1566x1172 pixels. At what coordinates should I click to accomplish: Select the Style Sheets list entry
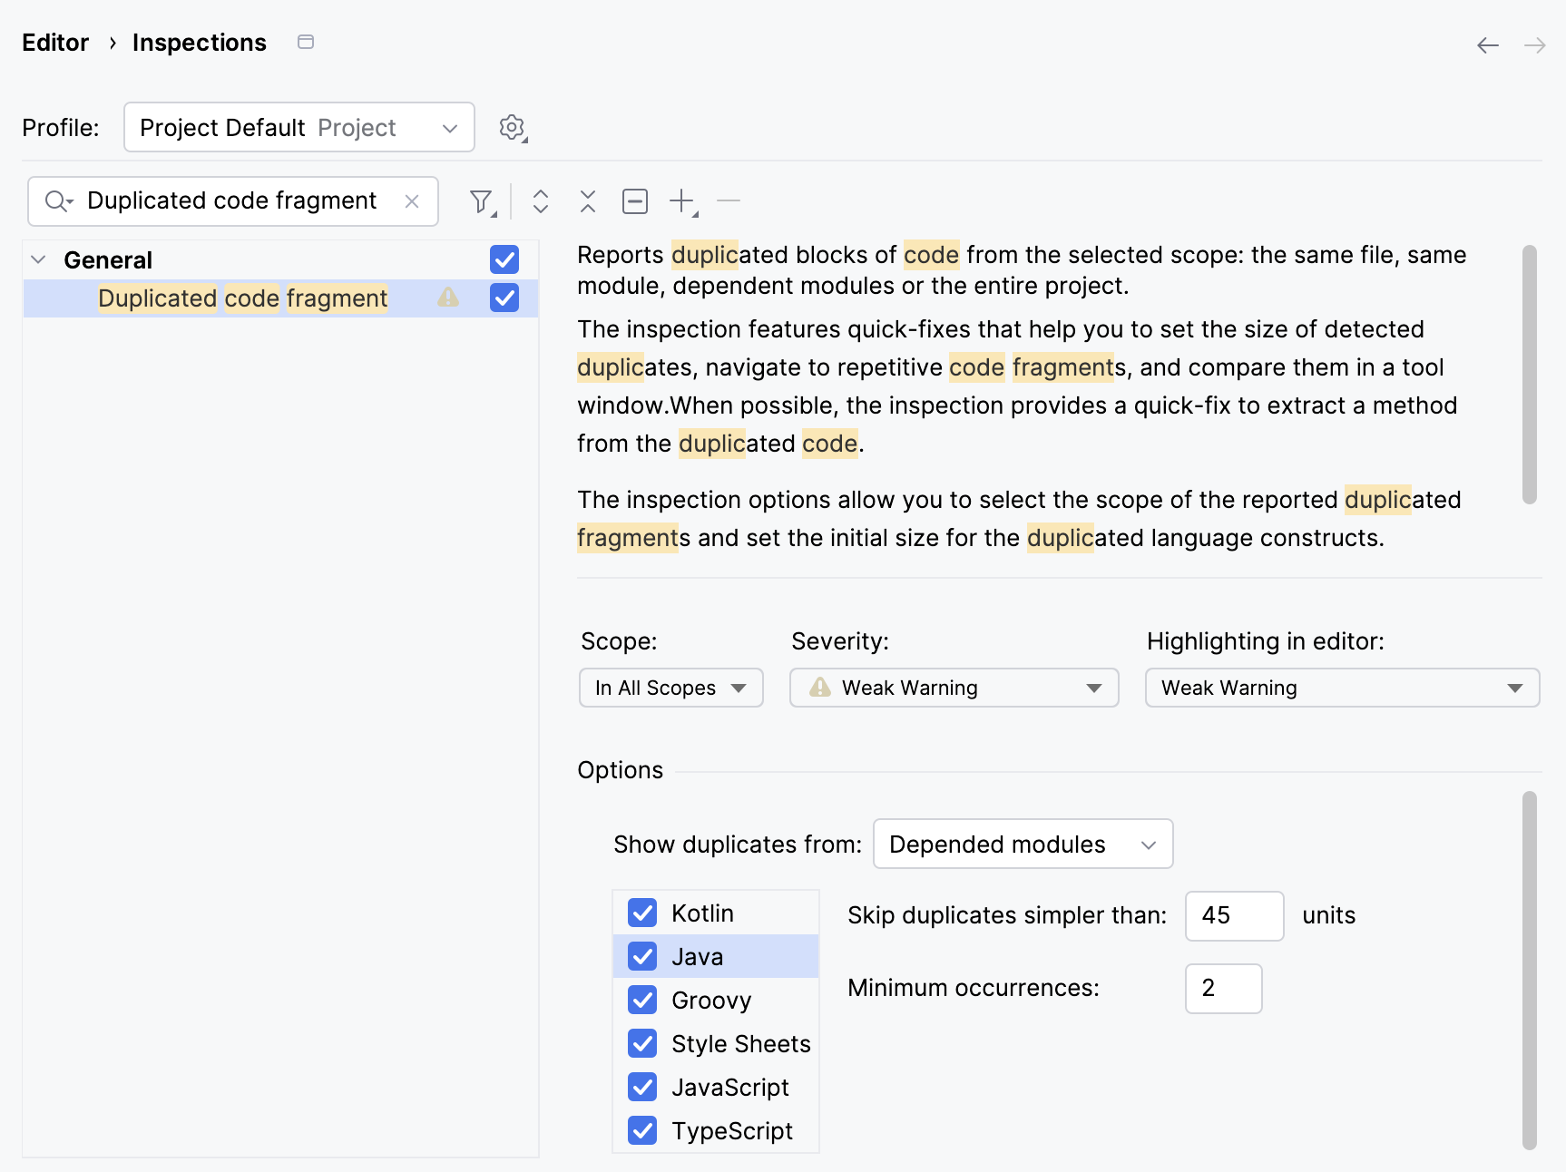coord(740,1044)
